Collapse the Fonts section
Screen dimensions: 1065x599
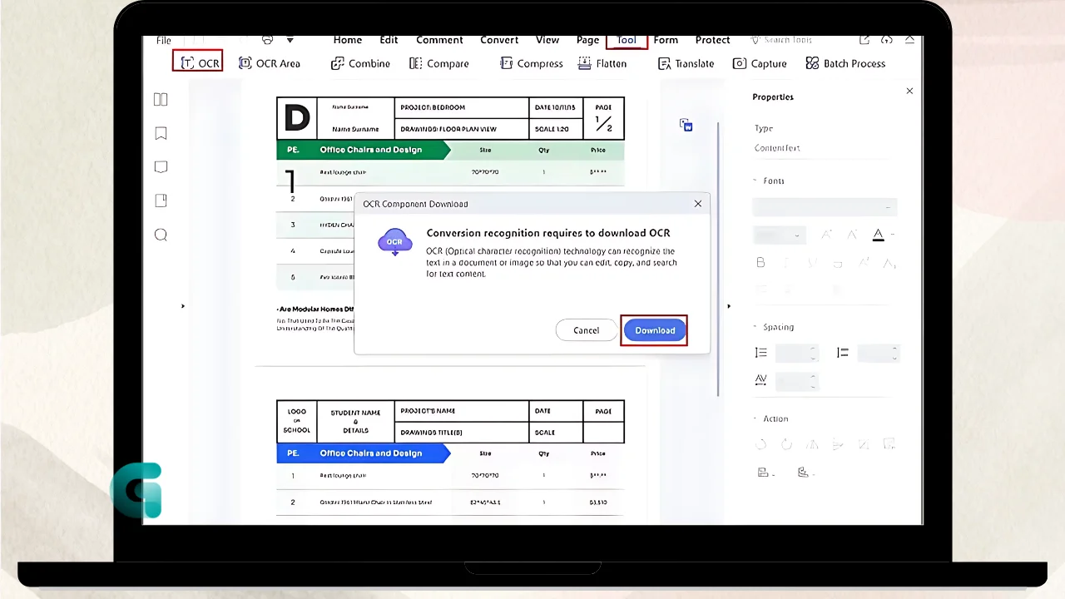755,181
